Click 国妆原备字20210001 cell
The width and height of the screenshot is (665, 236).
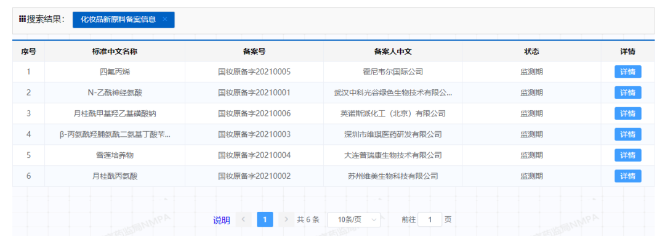254,93
